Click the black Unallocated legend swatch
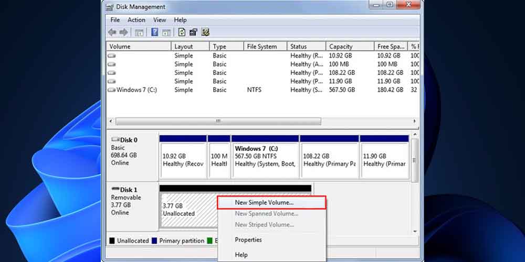Viewport: 525px width, 262px height. (x=112, y=241)
